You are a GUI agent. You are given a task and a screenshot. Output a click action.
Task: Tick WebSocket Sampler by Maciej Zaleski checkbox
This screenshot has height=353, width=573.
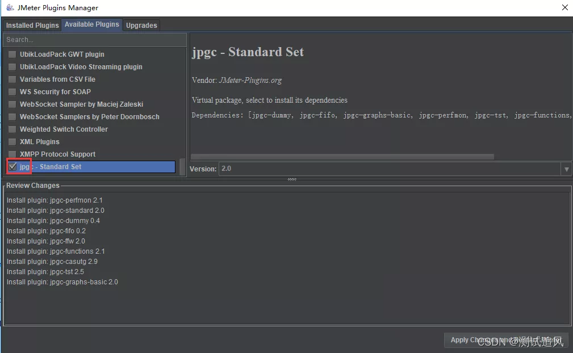(x=12, y=104)
